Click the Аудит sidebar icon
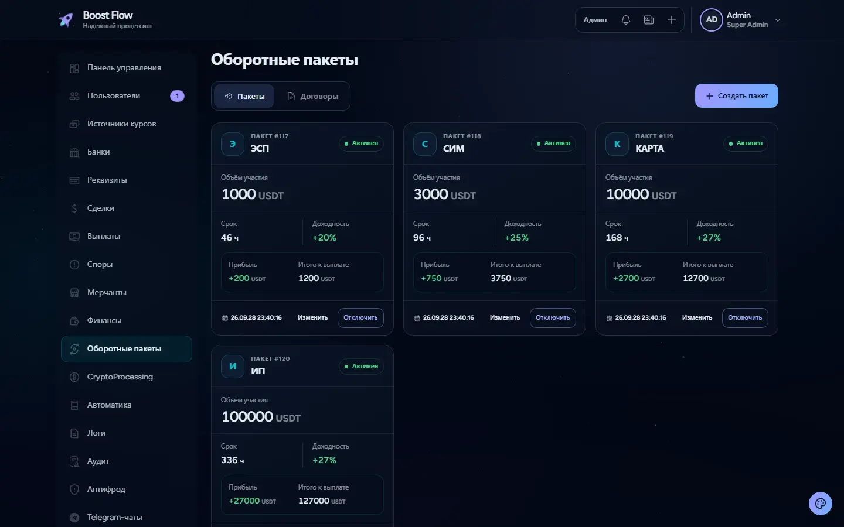The image size is (844, 527). 74,461
